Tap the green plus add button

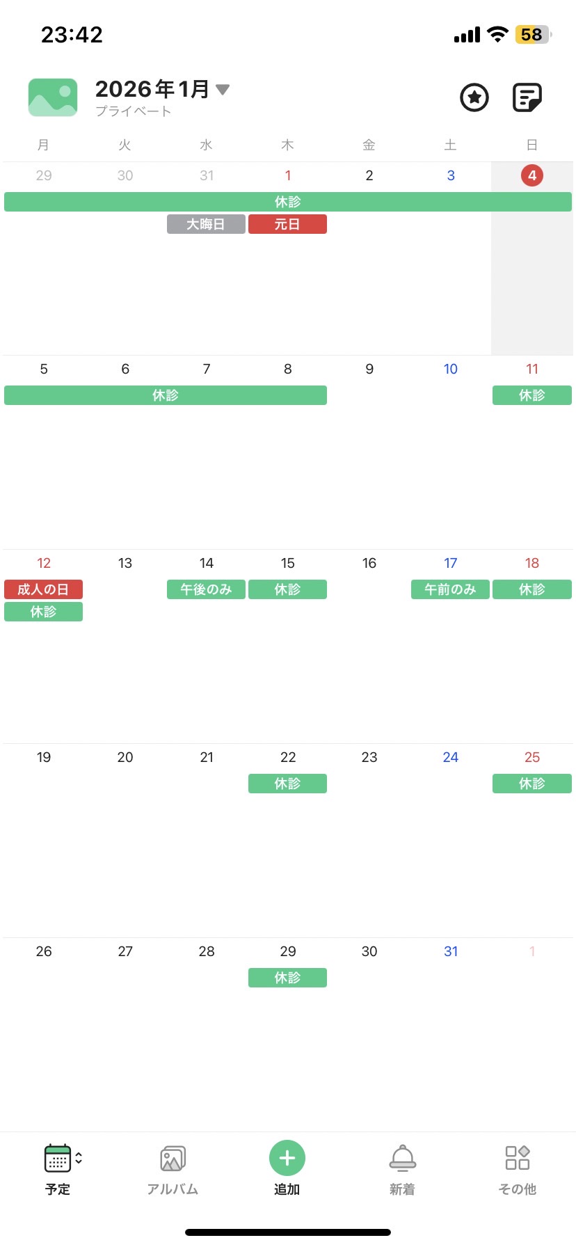tap(287, 1158)
